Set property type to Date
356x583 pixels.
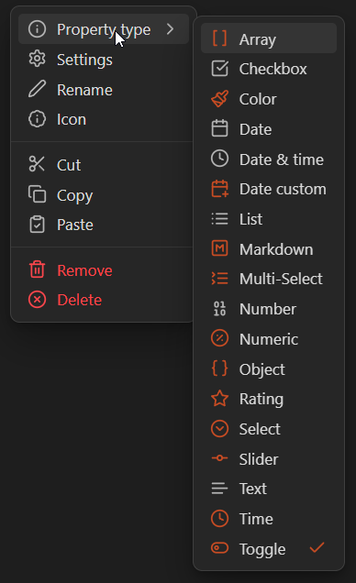coord(269,129)
